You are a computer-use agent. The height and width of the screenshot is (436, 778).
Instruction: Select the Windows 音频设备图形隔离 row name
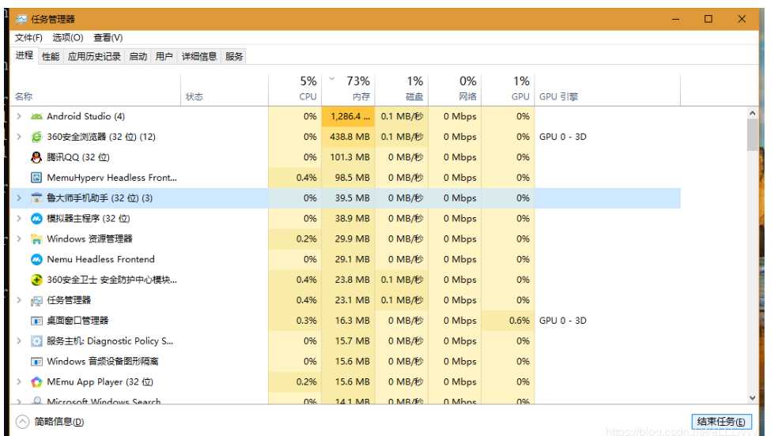tap(103, 361)
